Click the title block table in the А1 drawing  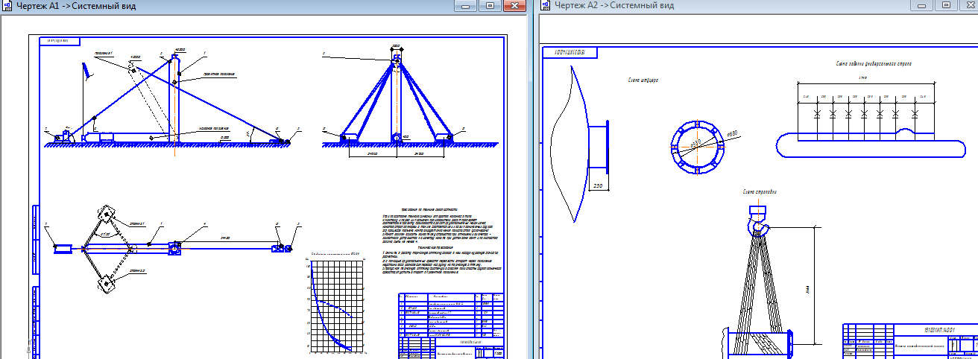click(x=452, y=325)
